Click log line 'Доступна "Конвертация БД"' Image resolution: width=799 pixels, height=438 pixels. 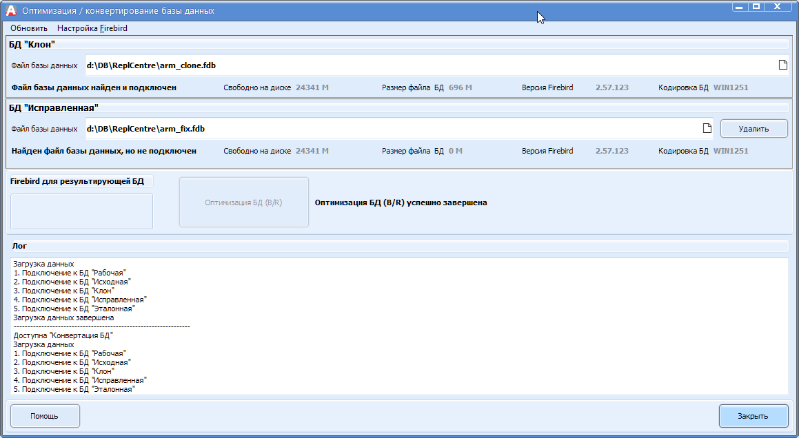tap(63, 335)
